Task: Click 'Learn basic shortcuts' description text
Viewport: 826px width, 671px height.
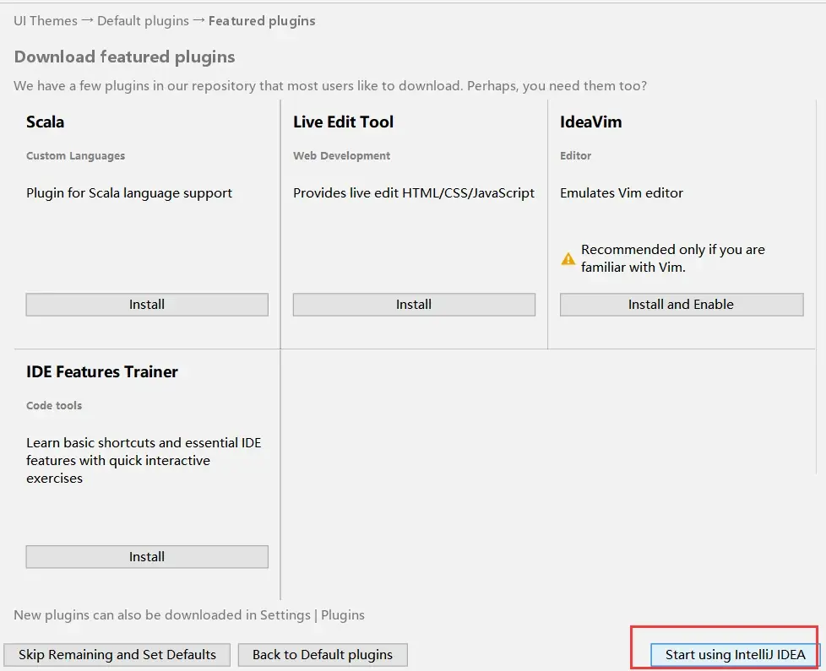Action: pyautogui.click(x=144, y=461)
